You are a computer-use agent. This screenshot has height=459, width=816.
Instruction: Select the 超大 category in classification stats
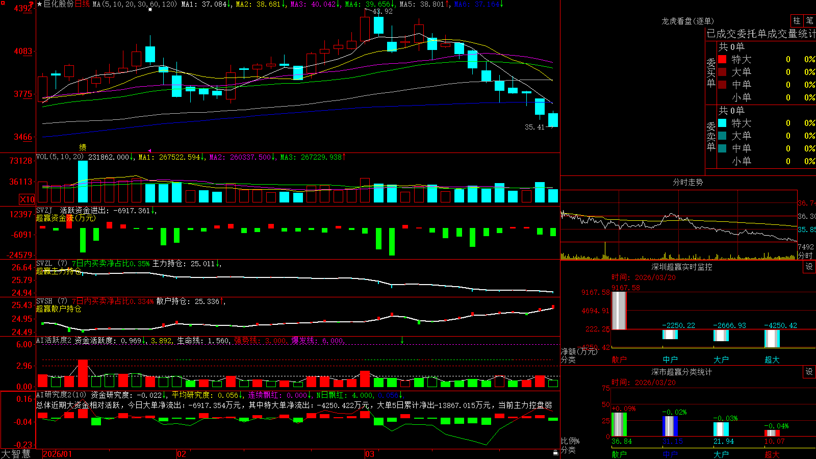coord(772,454)
